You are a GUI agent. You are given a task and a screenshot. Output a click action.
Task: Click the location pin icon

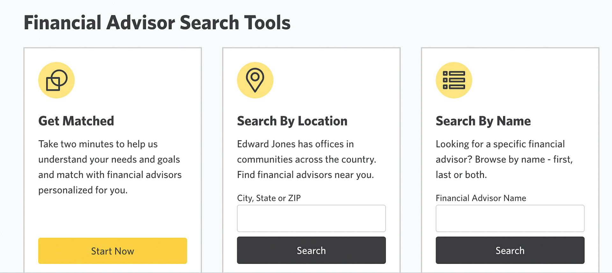tap(255, 80)
